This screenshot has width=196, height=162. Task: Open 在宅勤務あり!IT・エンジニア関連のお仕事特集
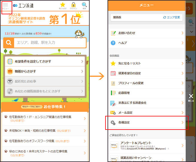click(45, 119)
